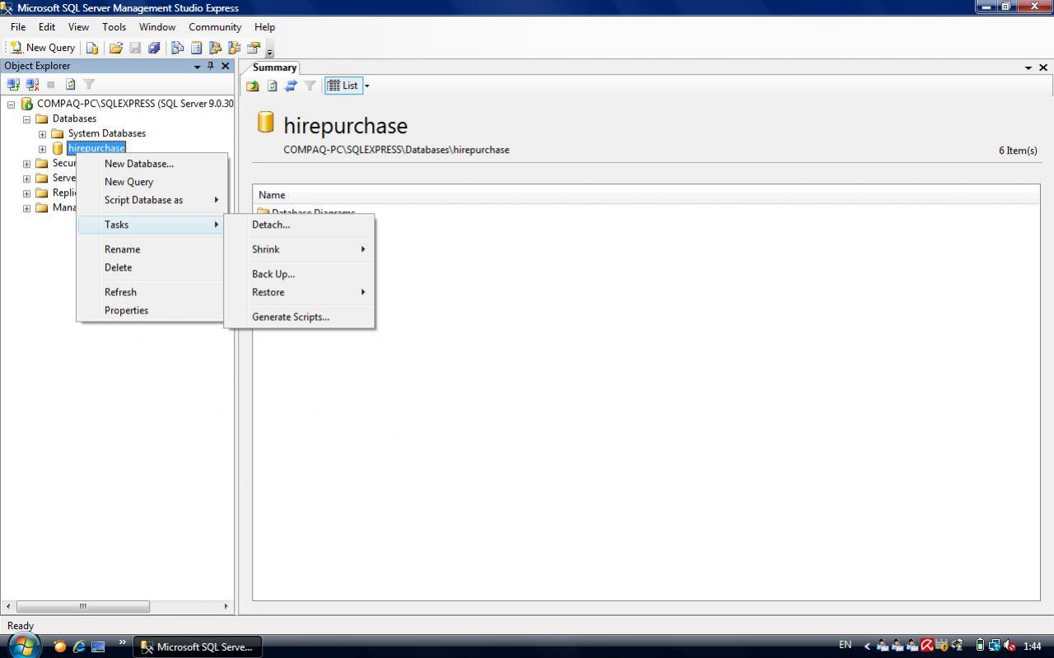
Task: Open the View menu
Action: pos(78,27)
